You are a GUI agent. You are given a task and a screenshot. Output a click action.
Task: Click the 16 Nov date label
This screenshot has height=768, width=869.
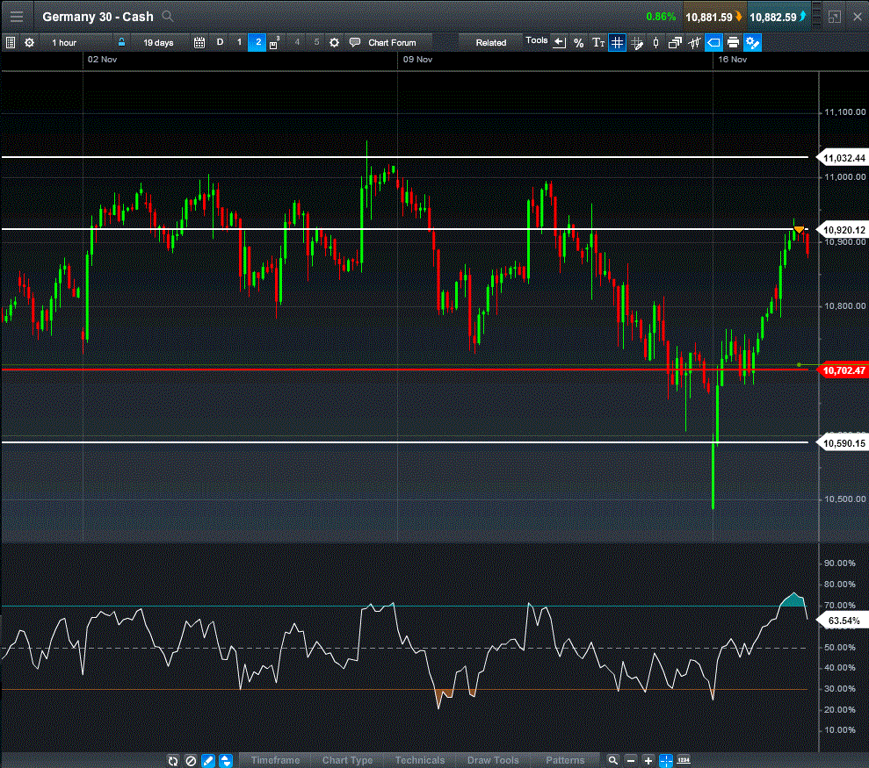tap(732, 60)
